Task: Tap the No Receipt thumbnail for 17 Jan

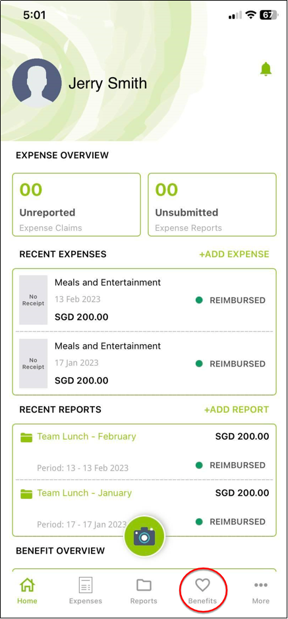Action: pyautogui.click(x=34, y=363)
